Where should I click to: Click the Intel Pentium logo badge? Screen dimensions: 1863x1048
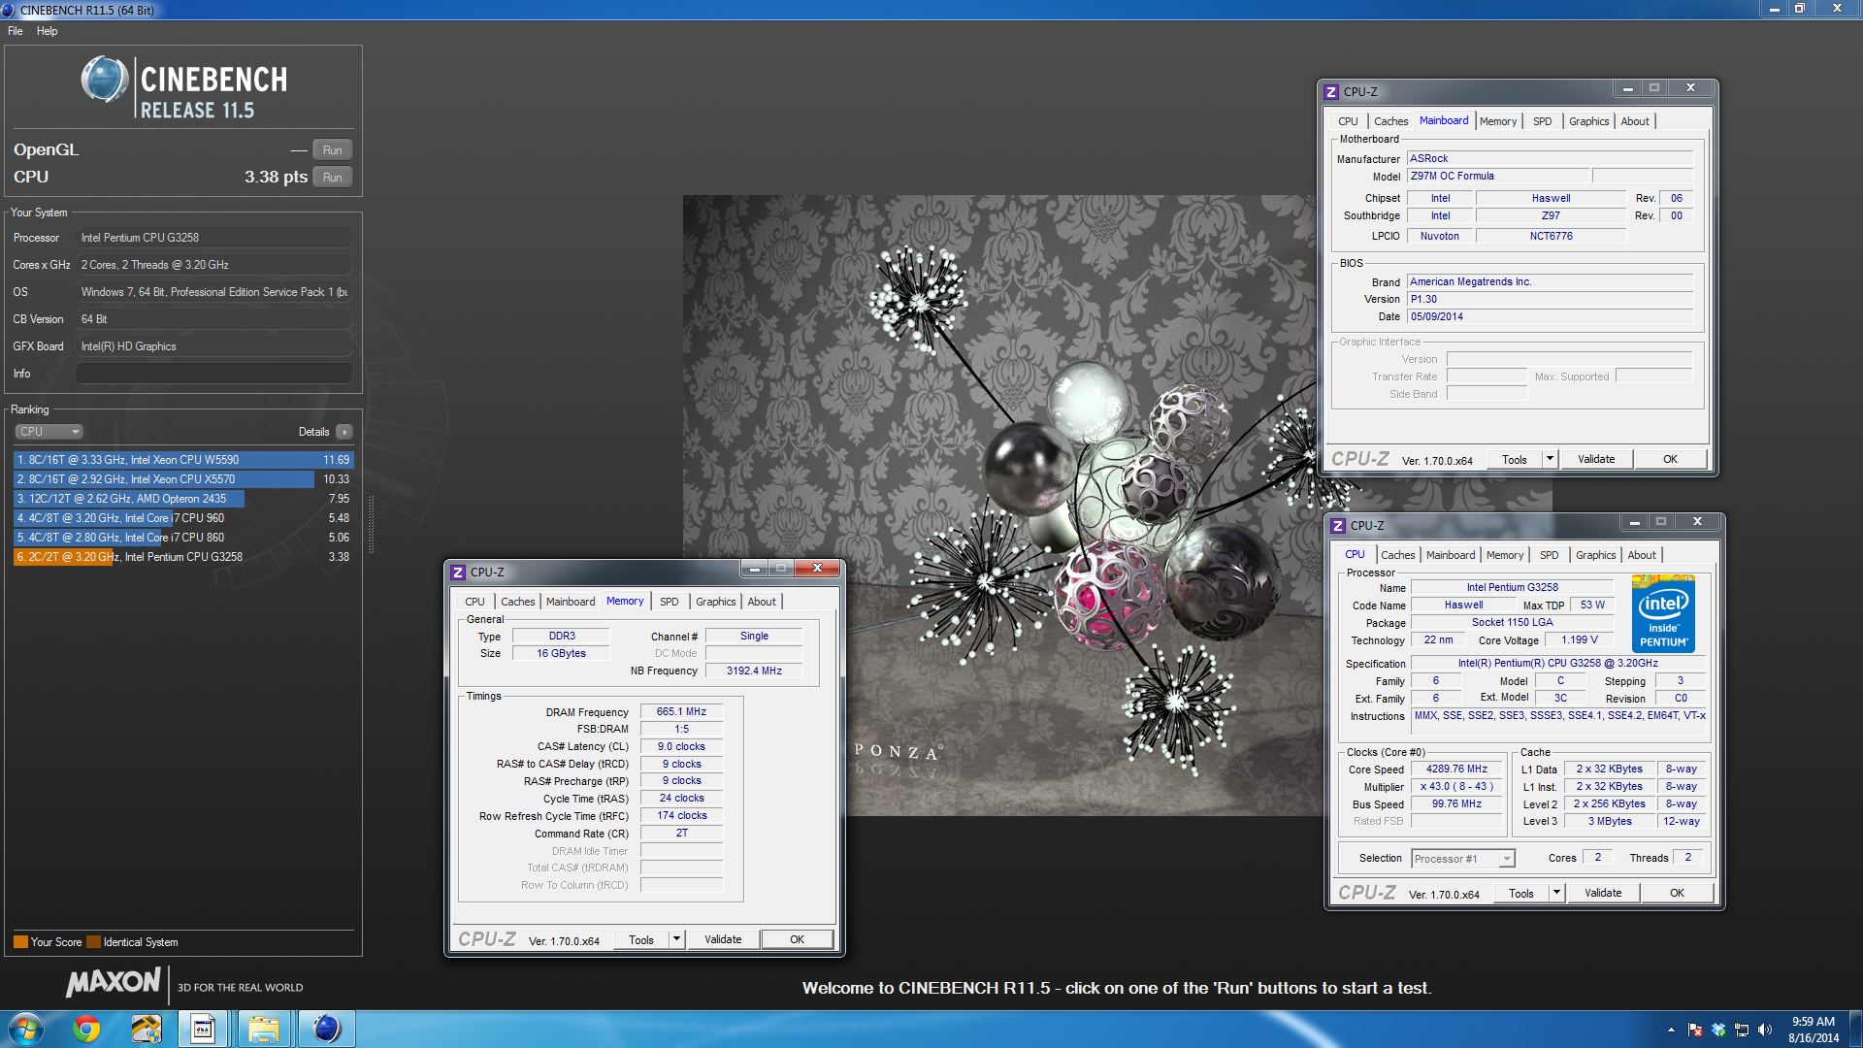1663,613
